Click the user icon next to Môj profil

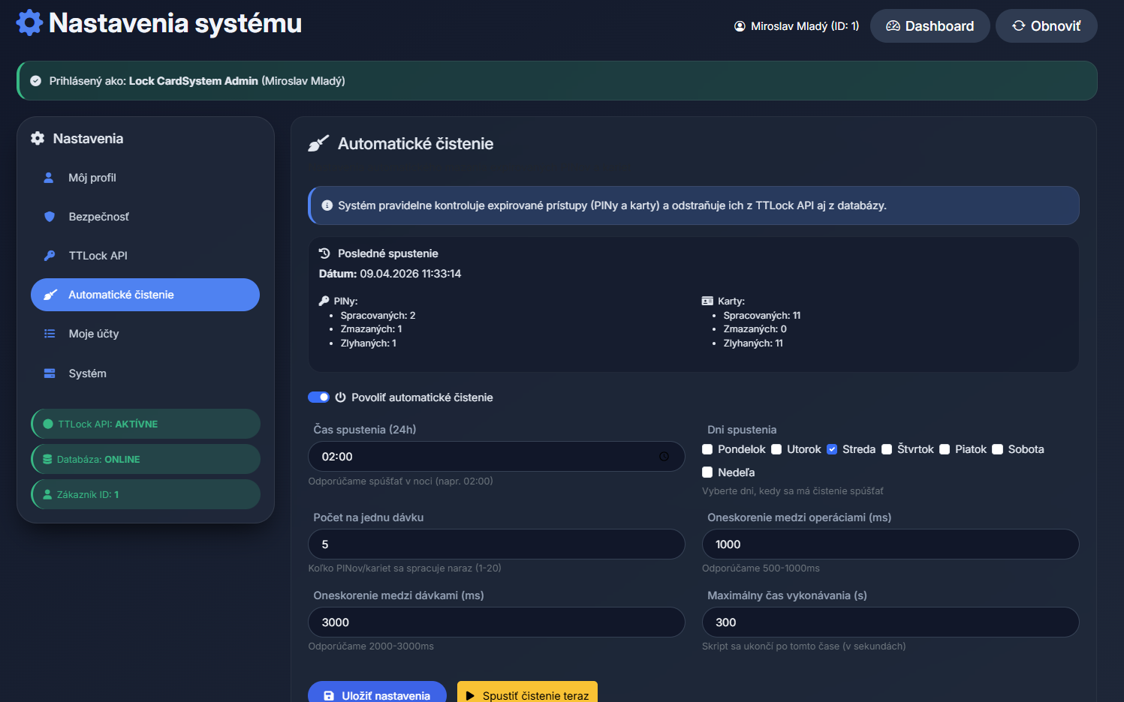(49, 178)
